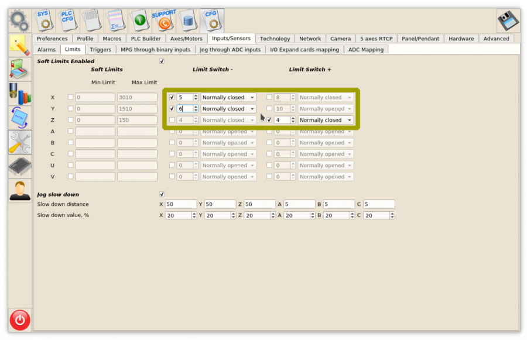Screen dimensions: 527x340
Task: Toggle the Soft Limits Enabled checkbox
Action: (x=162, y=61)
